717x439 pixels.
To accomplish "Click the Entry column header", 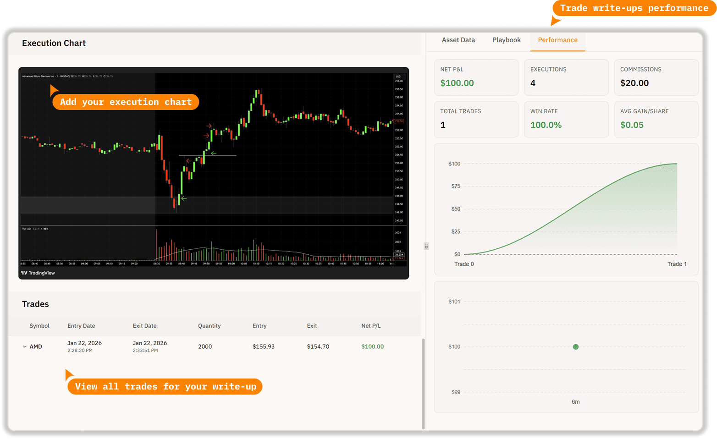I will tap(259, 326).
